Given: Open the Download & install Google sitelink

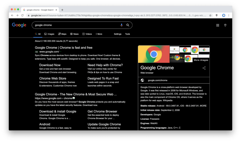Looking at the screenshot, I should click(58, 112).
